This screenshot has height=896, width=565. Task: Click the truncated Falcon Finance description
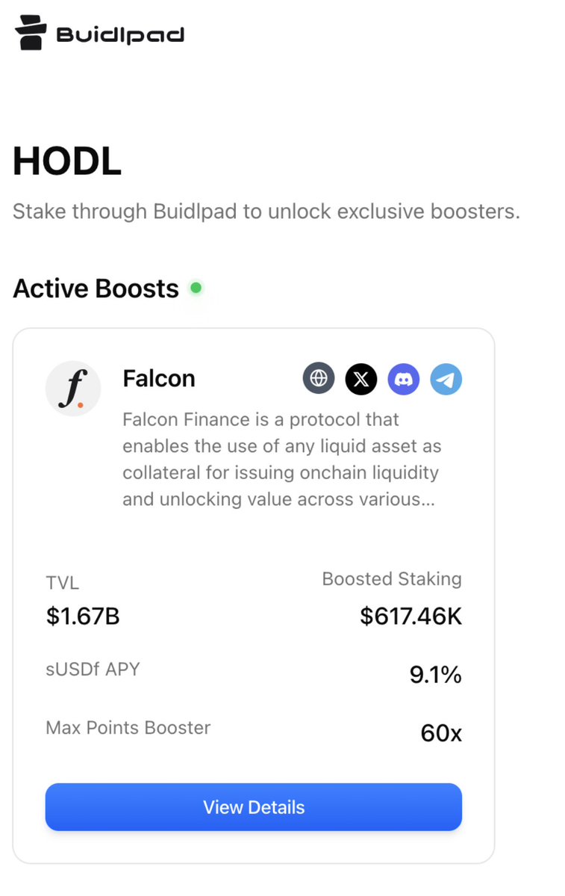coord(282,460)
